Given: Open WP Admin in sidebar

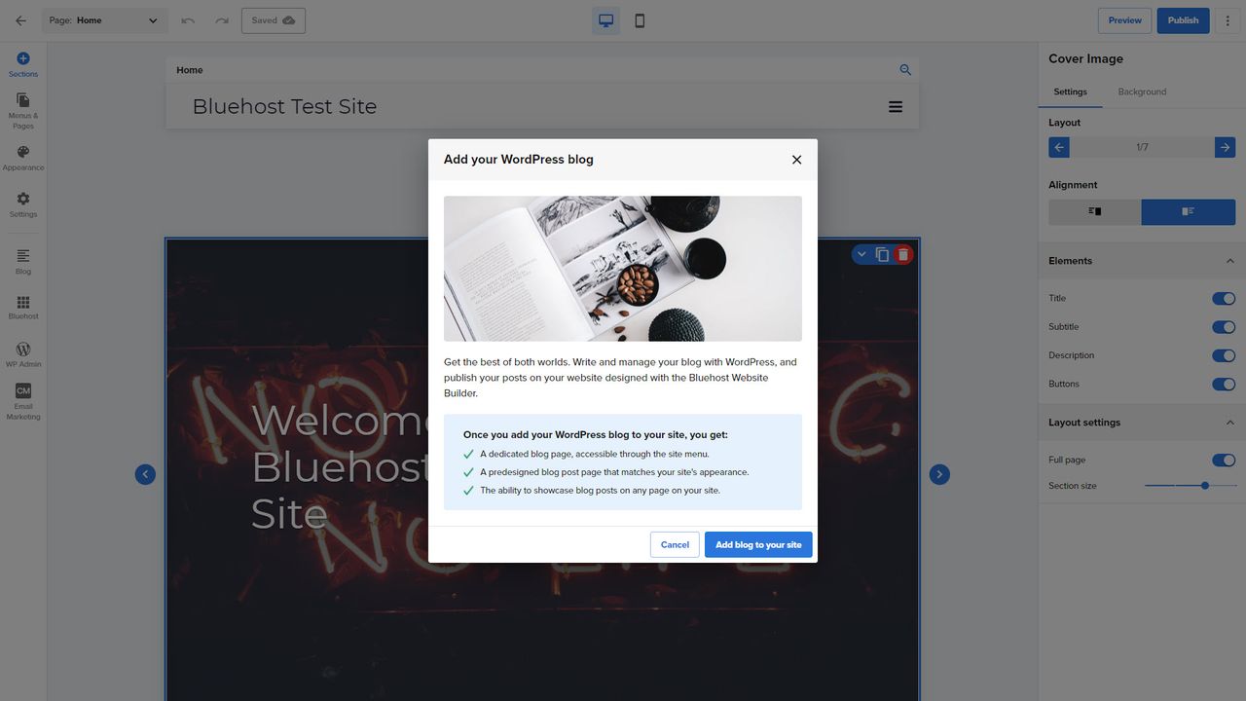Looking at the screenshot, I should [23, 355].
